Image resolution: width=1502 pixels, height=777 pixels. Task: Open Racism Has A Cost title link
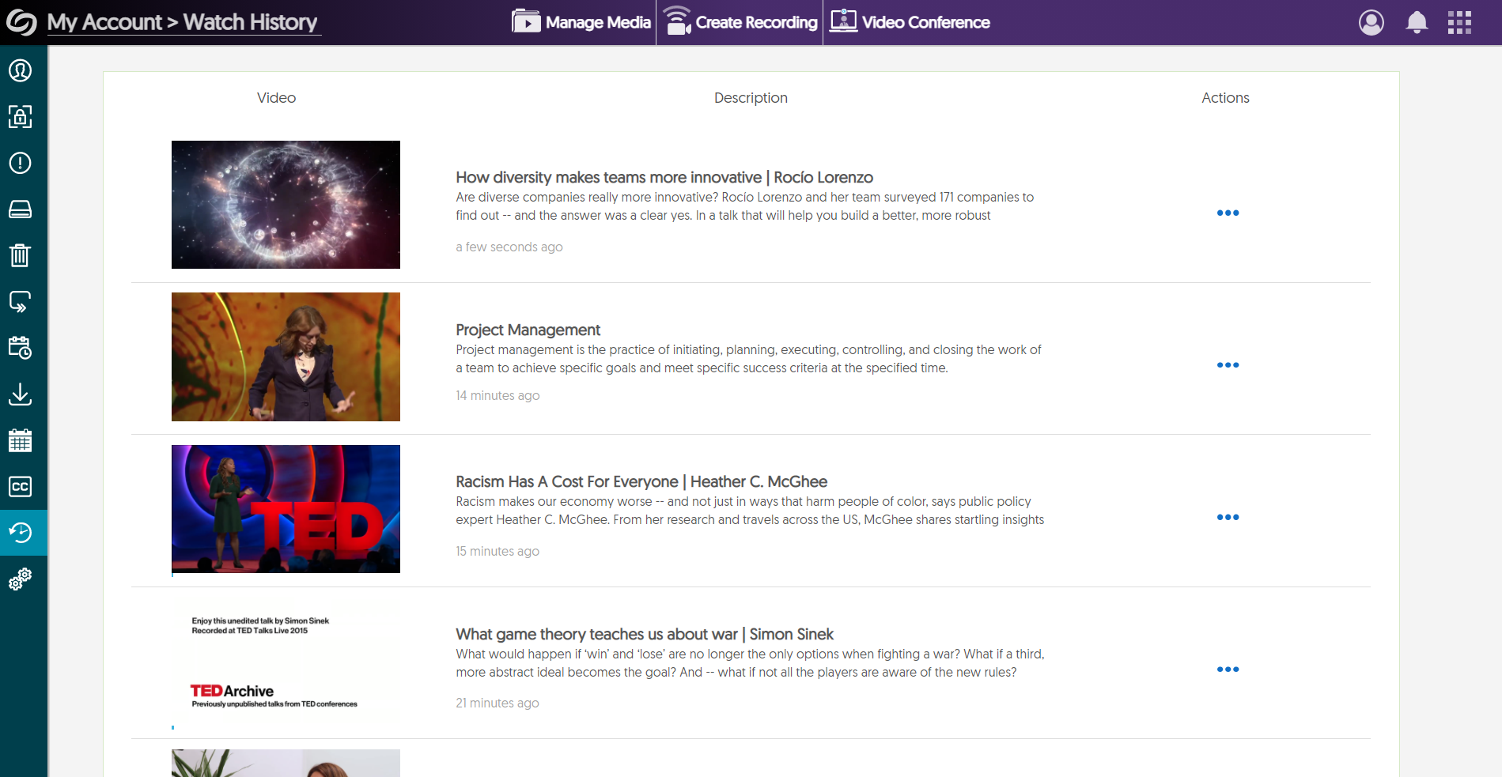(641, 481)
